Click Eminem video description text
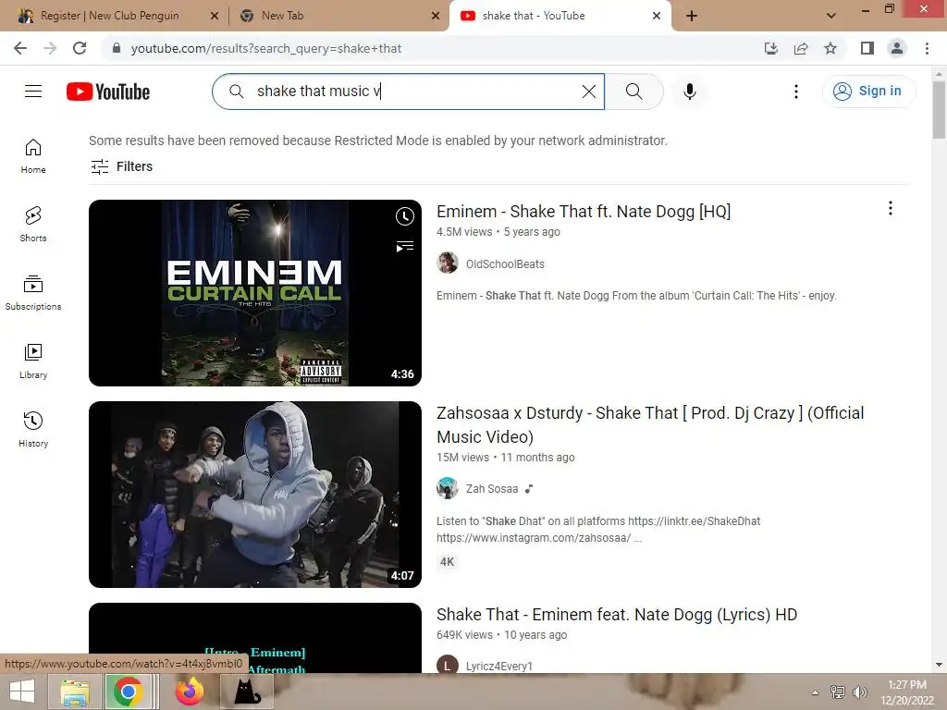947x710 pixels. pos(636,296)
